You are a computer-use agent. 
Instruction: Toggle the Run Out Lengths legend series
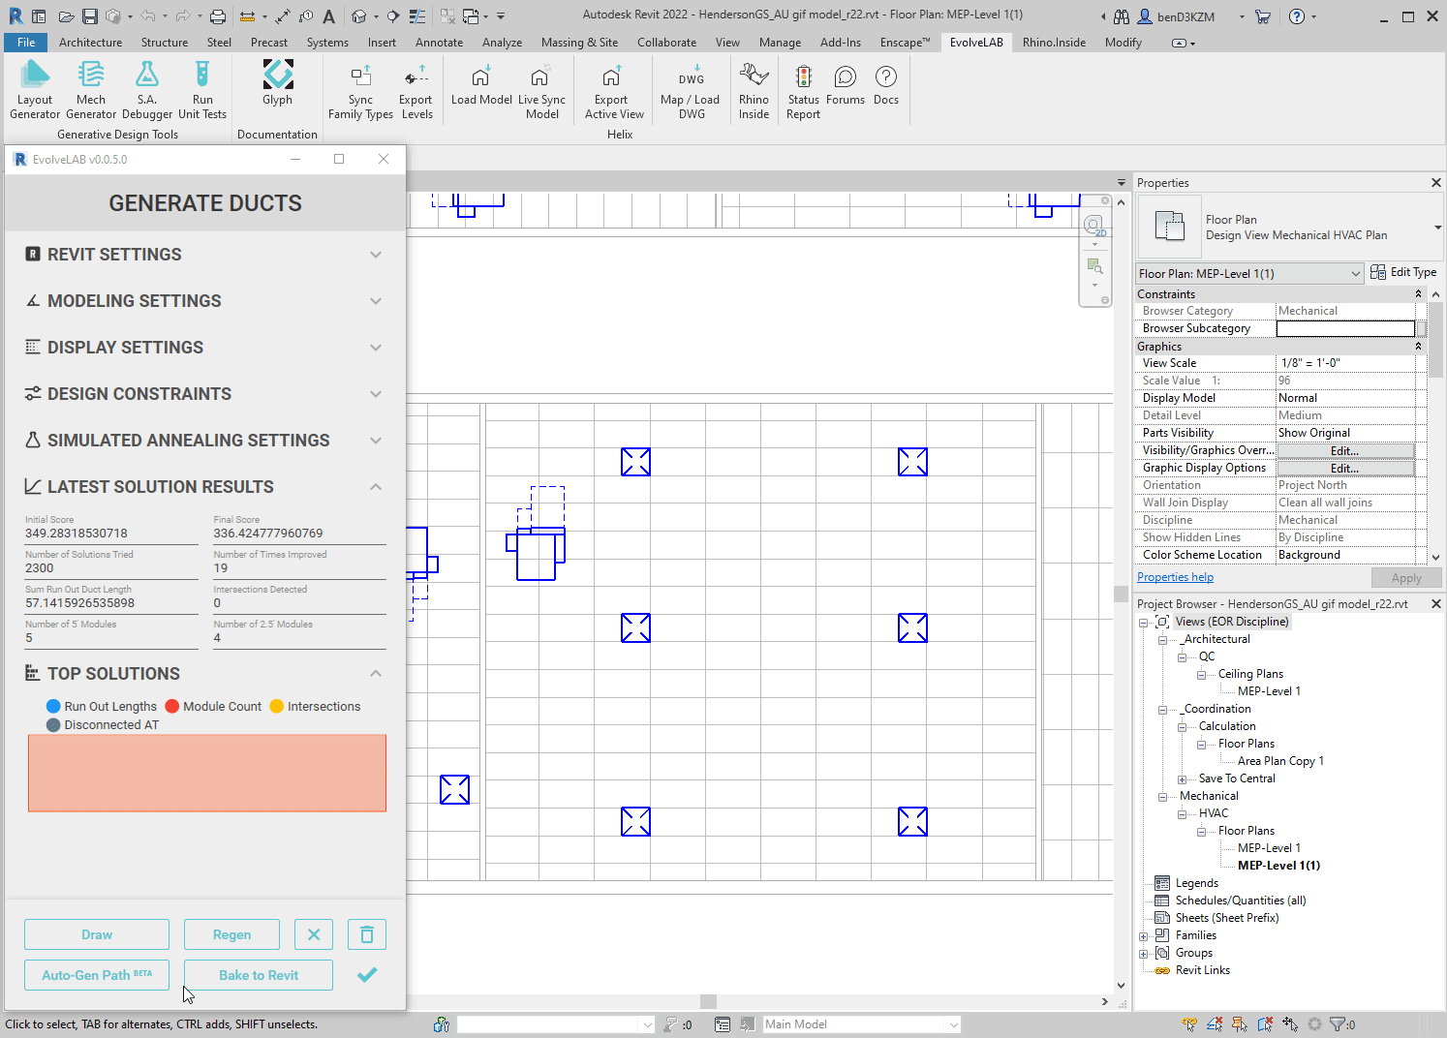pos(102,706)
